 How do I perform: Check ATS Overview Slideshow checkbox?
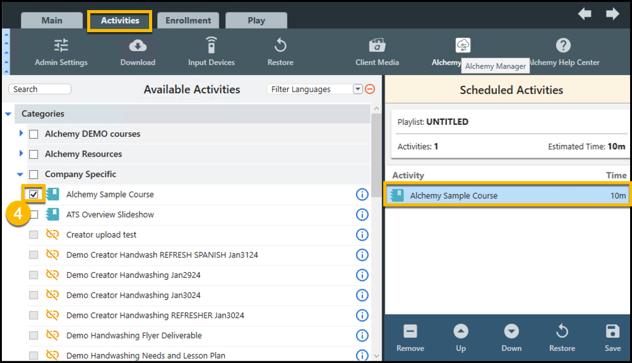[34, 214]
